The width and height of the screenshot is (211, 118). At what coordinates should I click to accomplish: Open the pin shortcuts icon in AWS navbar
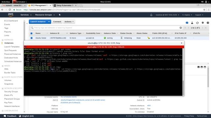[60, 15]
